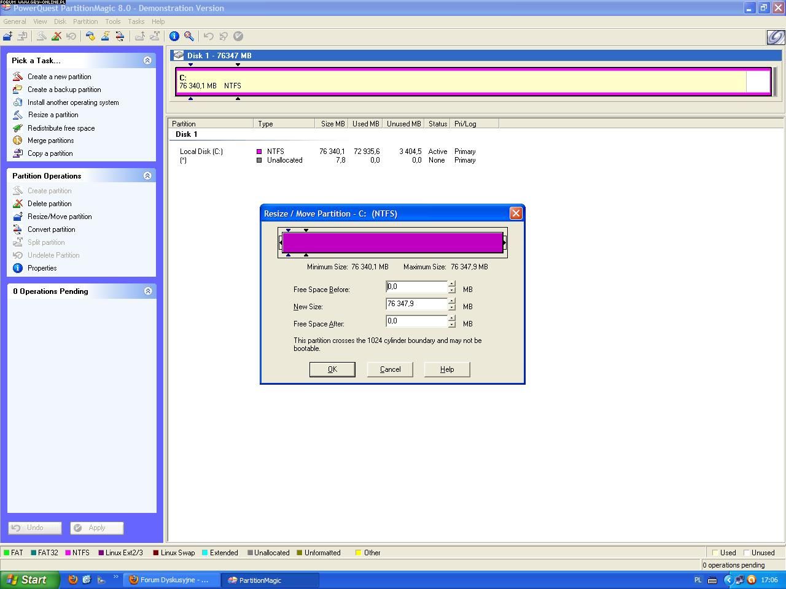This screenshot has height=589, width=786.
Task: Click the Disk 1 drive icon in header
Action: click(x=179, y=55)
